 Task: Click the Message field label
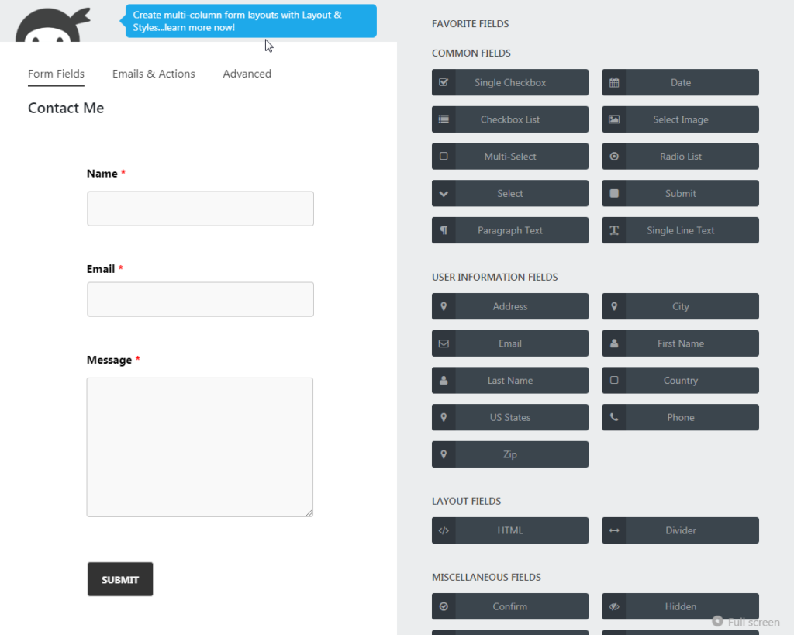pyautogui.click(x=109, y=360)
